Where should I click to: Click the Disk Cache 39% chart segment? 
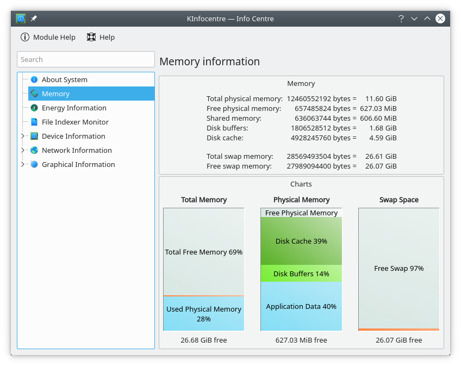pos(301,241)
